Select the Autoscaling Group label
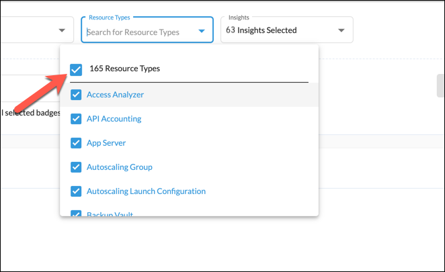 pyautogui.click(x=120, y=167)
